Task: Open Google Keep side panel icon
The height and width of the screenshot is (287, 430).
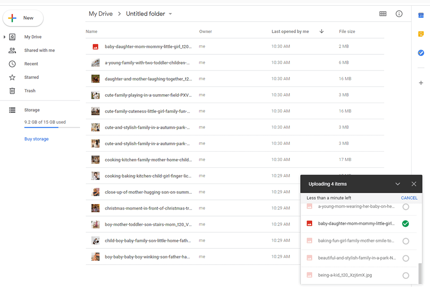Action: (x=421, y=34)
